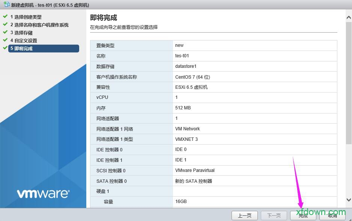Viewport: 352px width, 221px height.
Task: Click the VMware logo in the sidebar
Action: tap(42, 193)
